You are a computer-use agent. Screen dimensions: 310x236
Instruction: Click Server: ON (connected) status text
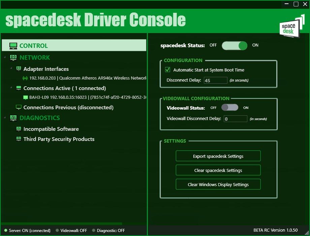[x=30, y=231]
